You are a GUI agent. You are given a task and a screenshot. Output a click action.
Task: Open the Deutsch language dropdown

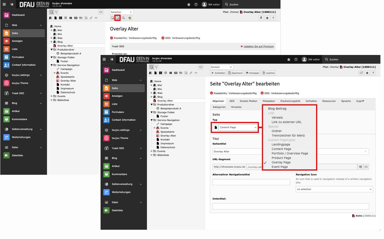point(221,67)
